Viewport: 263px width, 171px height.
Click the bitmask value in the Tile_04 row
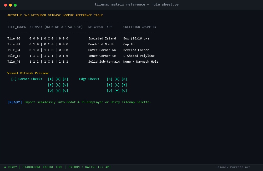[x=49, y=50]
